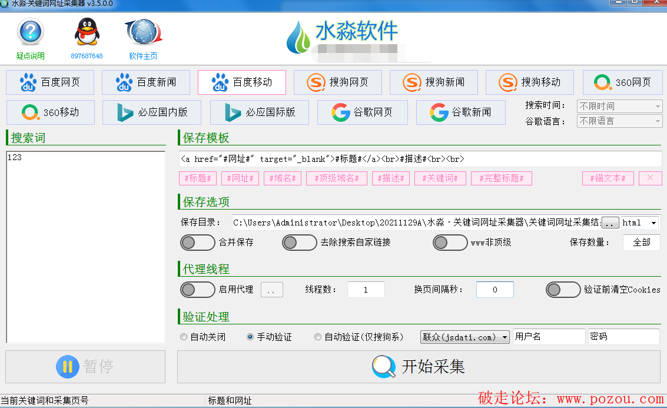The image size is (667, 408).
Task: Click the 当前关键词和采集页号 status text
Action: (x=45, y=401)
